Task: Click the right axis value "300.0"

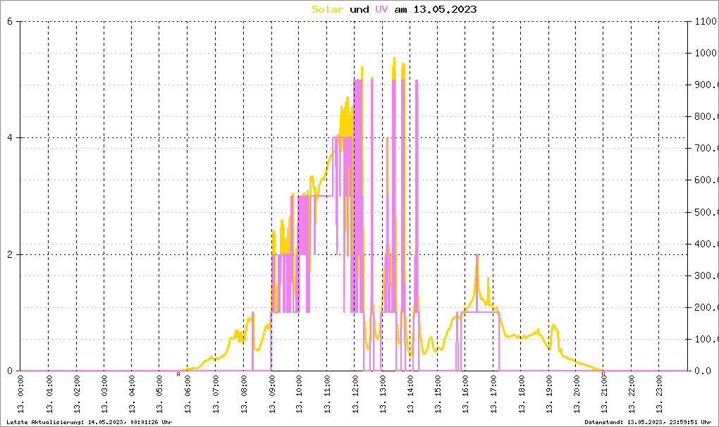Action: [x=706, y=276]
